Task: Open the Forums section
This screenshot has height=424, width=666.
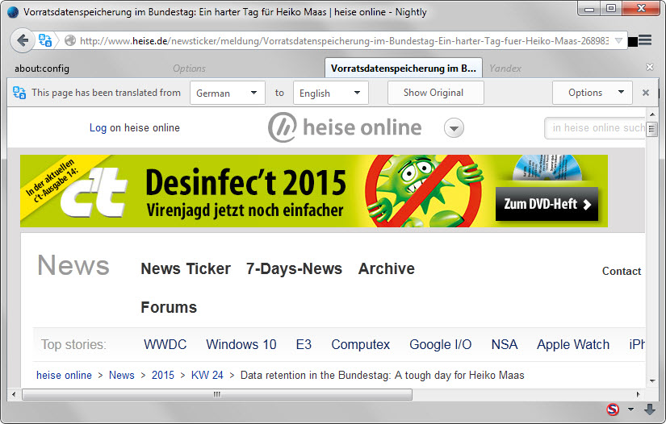Action: pyautogui.click(x=169, y=307)
